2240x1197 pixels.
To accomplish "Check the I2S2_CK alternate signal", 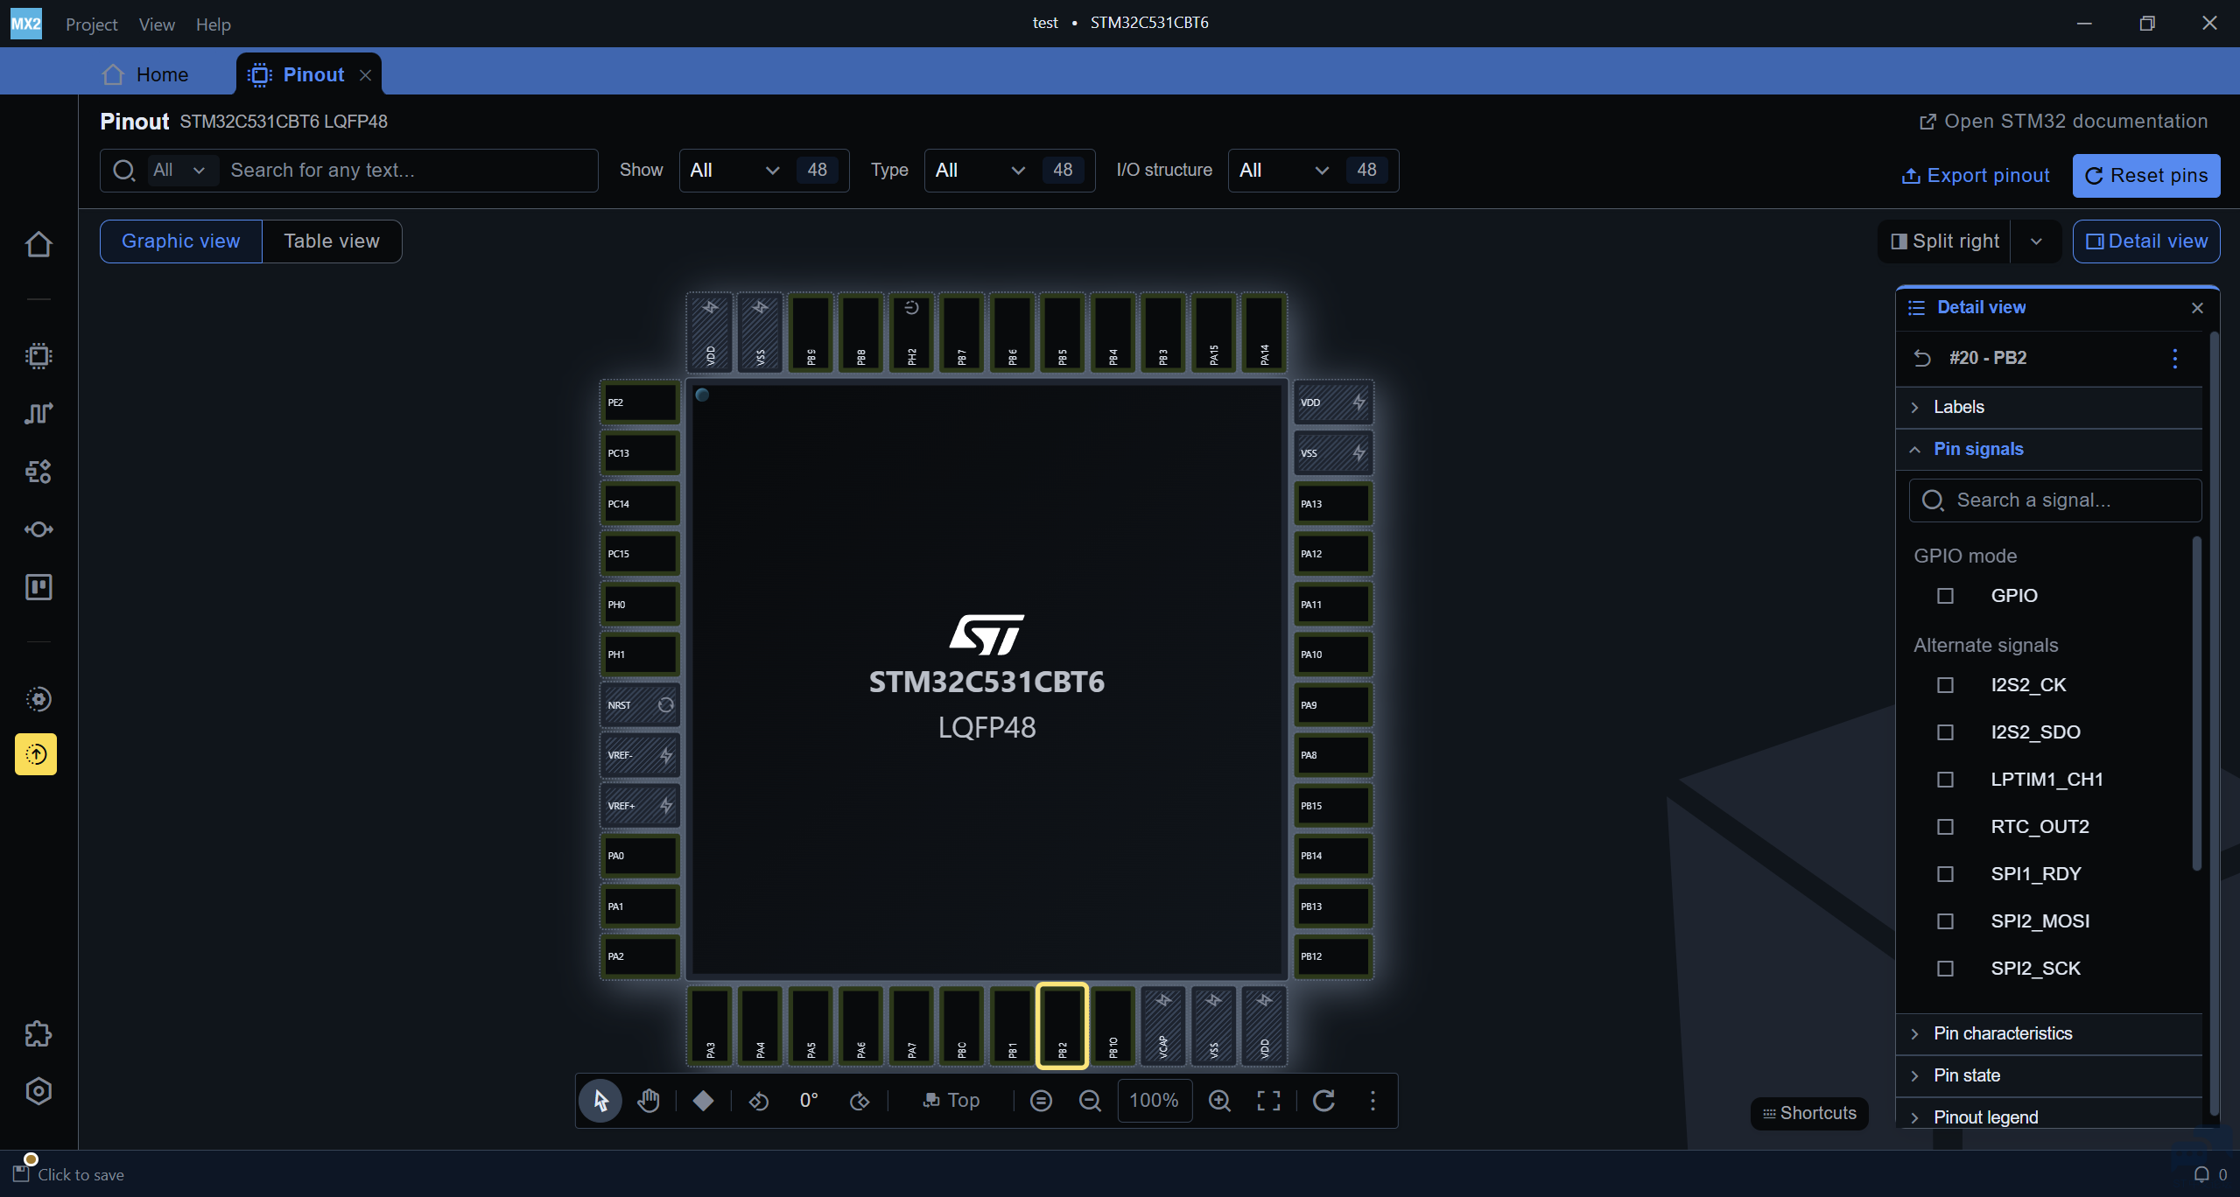I will (x=1945, y=685).
